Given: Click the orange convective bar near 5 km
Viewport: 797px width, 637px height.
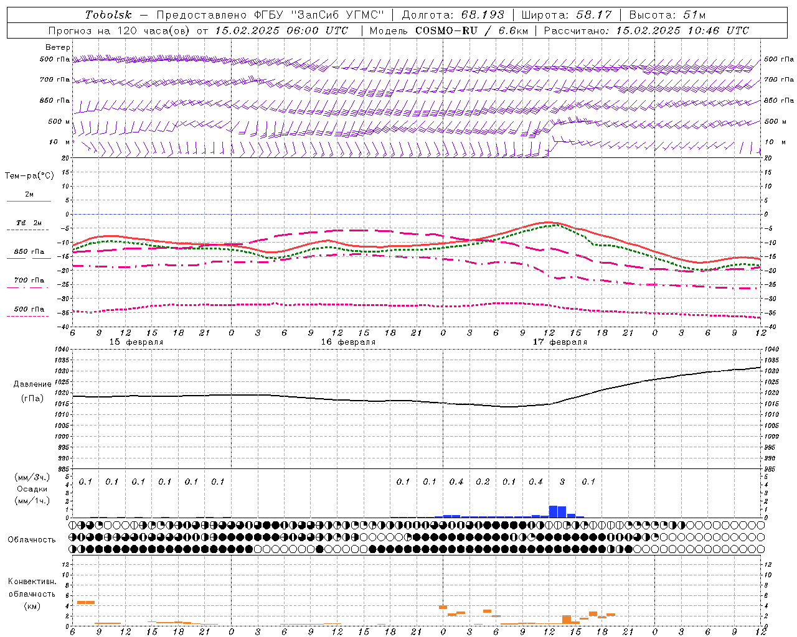Looking at the screenshot, I should click(x=85, y=602).
